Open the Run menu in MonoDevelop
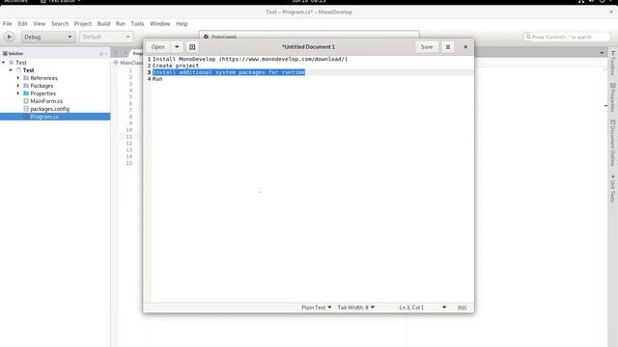Image resolution: width=618 pixels, height=347 pixels. point(120,24)
